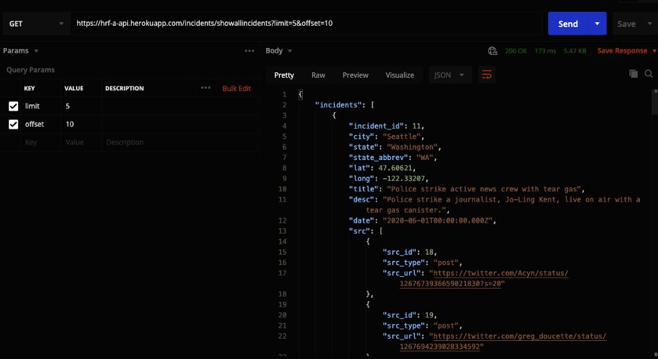Click the Query Params heading

[x=30, y=70]
